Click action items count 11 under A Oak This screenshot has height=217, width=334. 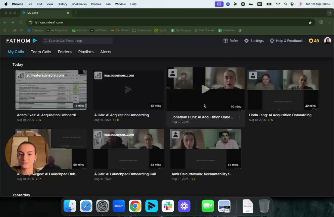[116, 120]
